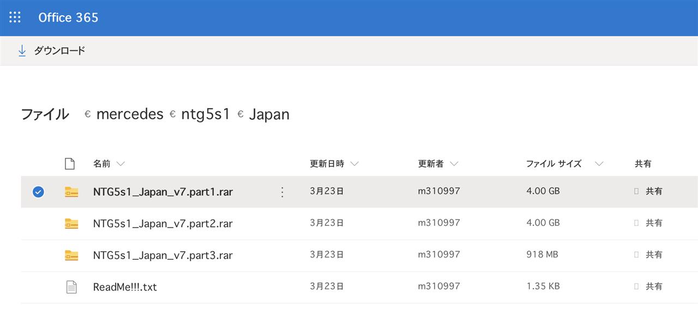Open the 更新者 column dropdown

coord(454,164)
